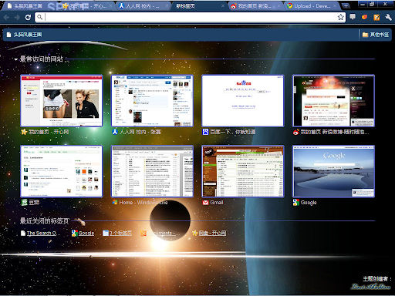
Task: Close the 新标签页 tab
Action: [223, 5]
